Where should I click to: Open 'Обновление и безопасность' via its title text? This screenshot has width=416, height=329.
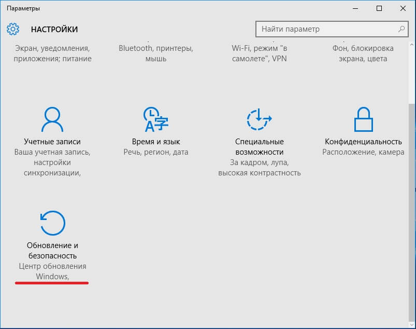pos(52,251)
